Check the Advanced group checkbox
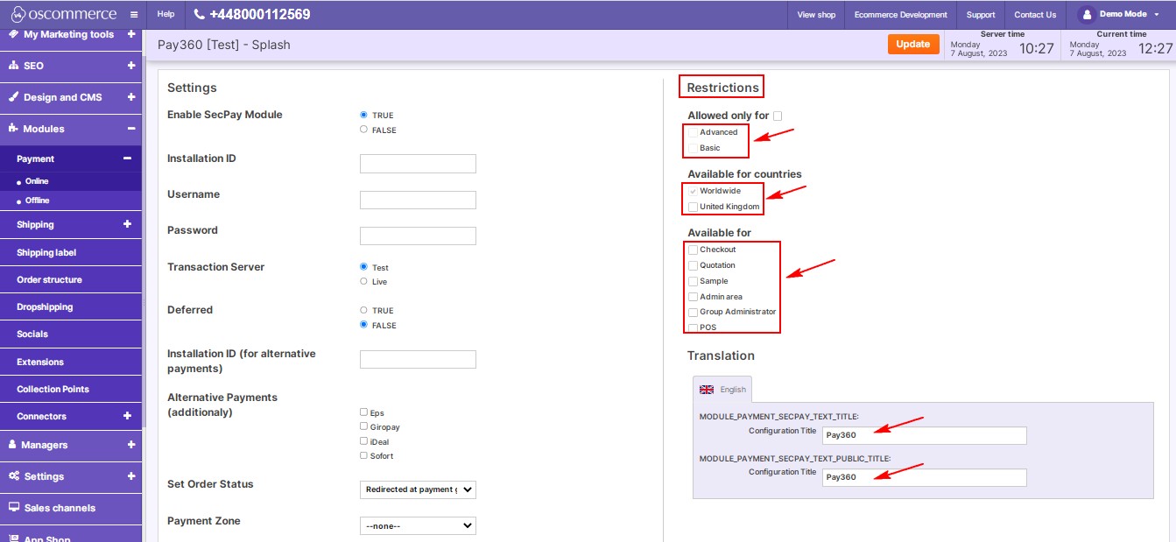This screenshot has width=1176, height=542. pyautogui.click(x=694, y=132)
